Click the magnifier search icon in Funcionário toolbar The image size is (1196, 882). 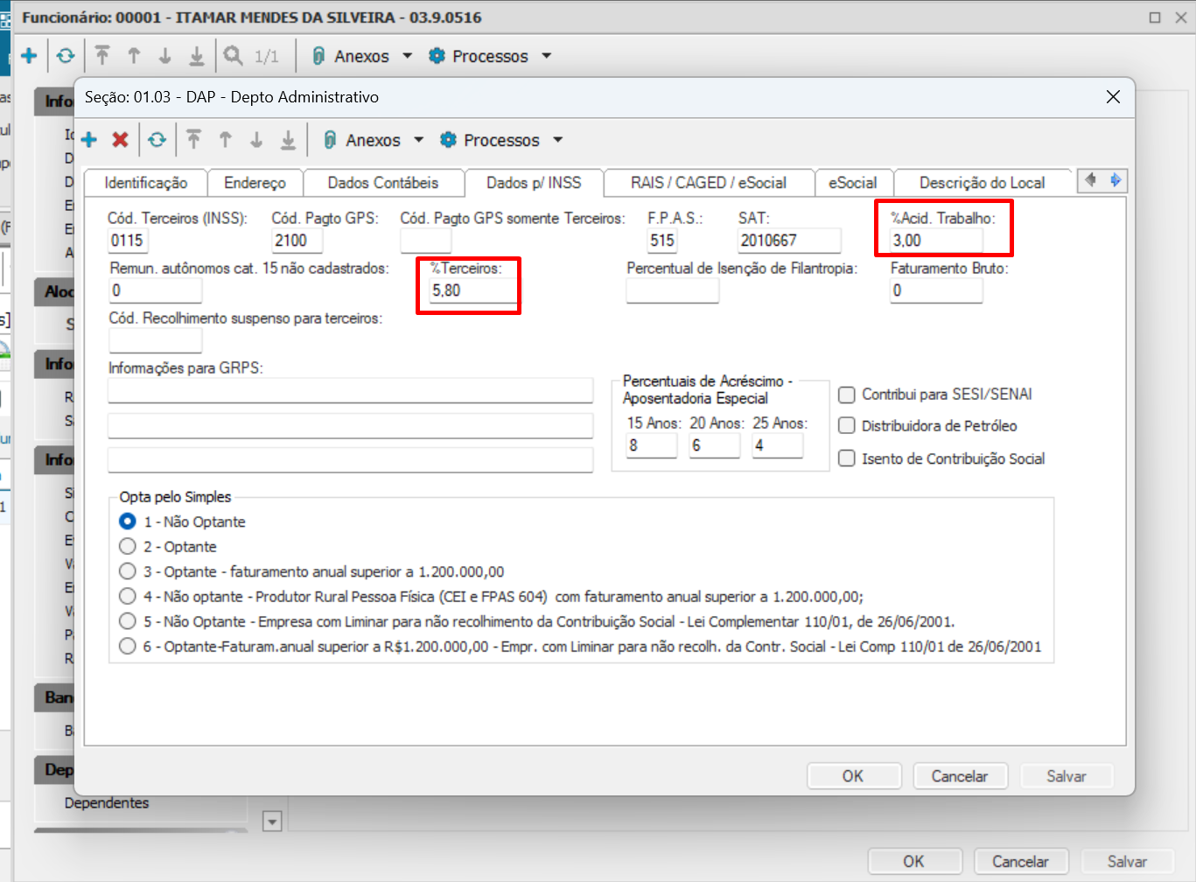(x=233, y=56)
